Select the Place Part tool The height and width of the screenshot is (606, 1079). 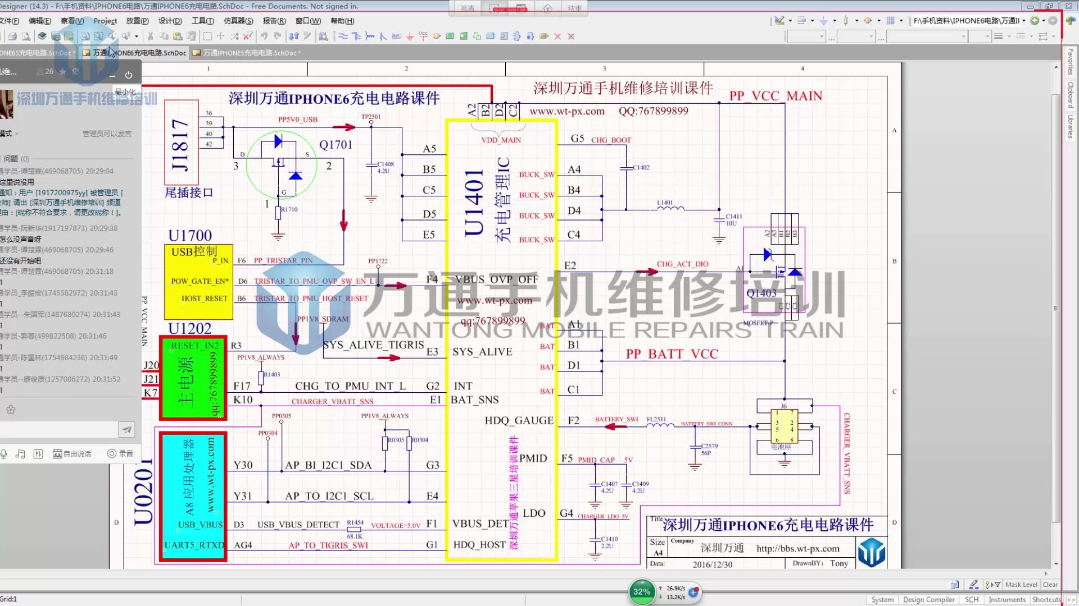(437, 36)
